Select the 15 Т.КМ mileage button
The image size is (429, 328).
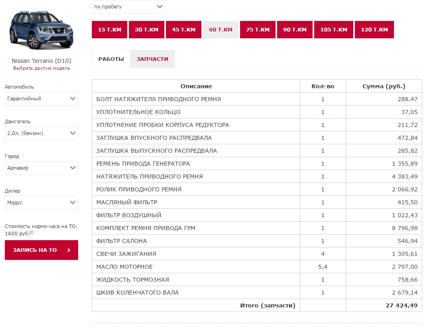[x=110, y=29]
